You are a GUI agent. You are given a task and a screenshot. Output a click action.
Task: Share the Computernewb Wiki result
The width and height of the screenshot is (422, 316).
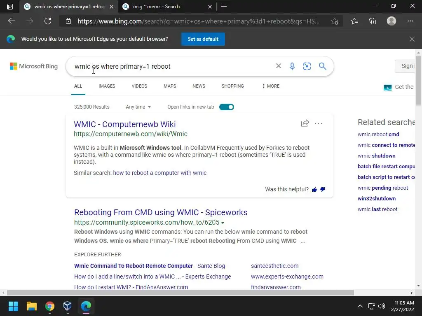click(x=305, y=123)
